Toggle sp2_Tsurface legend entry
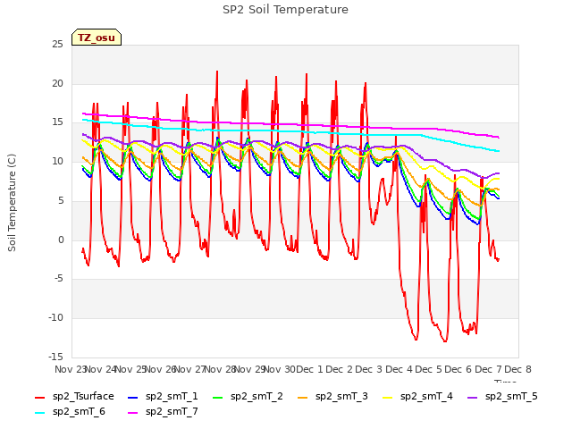 point(74,397)
